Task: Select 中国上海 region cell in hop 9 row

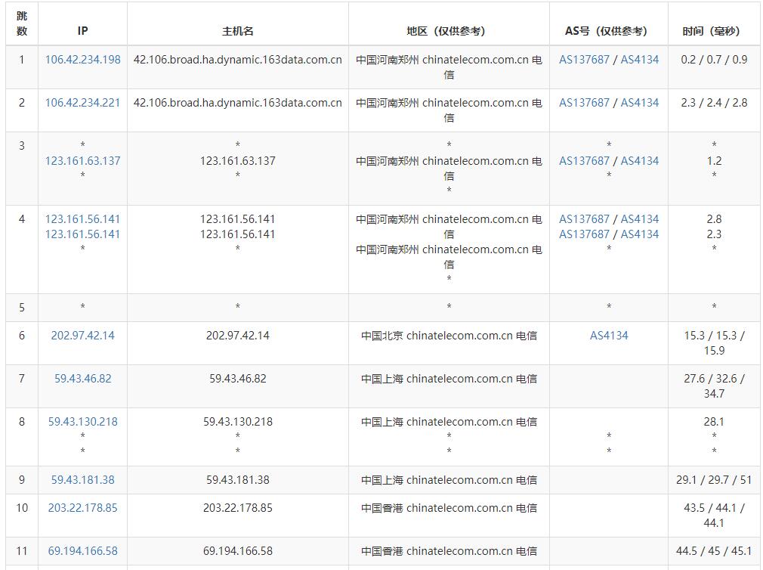Action: (449, 479)
